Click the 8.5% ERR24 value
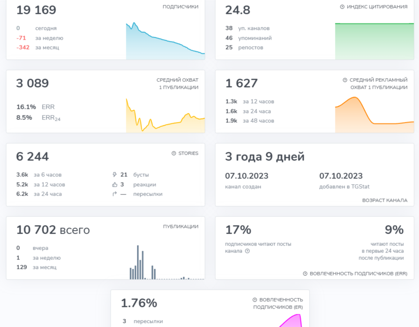Image resolution: width=419 pixels, height=327 pixels. point(24,117)
